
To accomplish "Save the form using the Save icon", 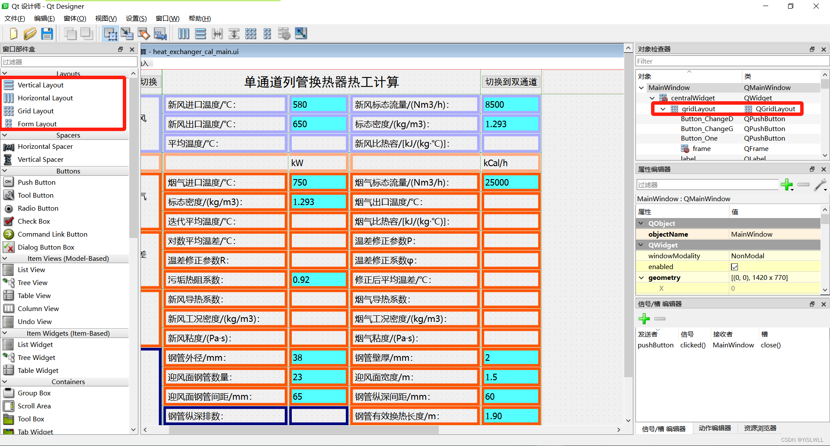I will [47, 34].
